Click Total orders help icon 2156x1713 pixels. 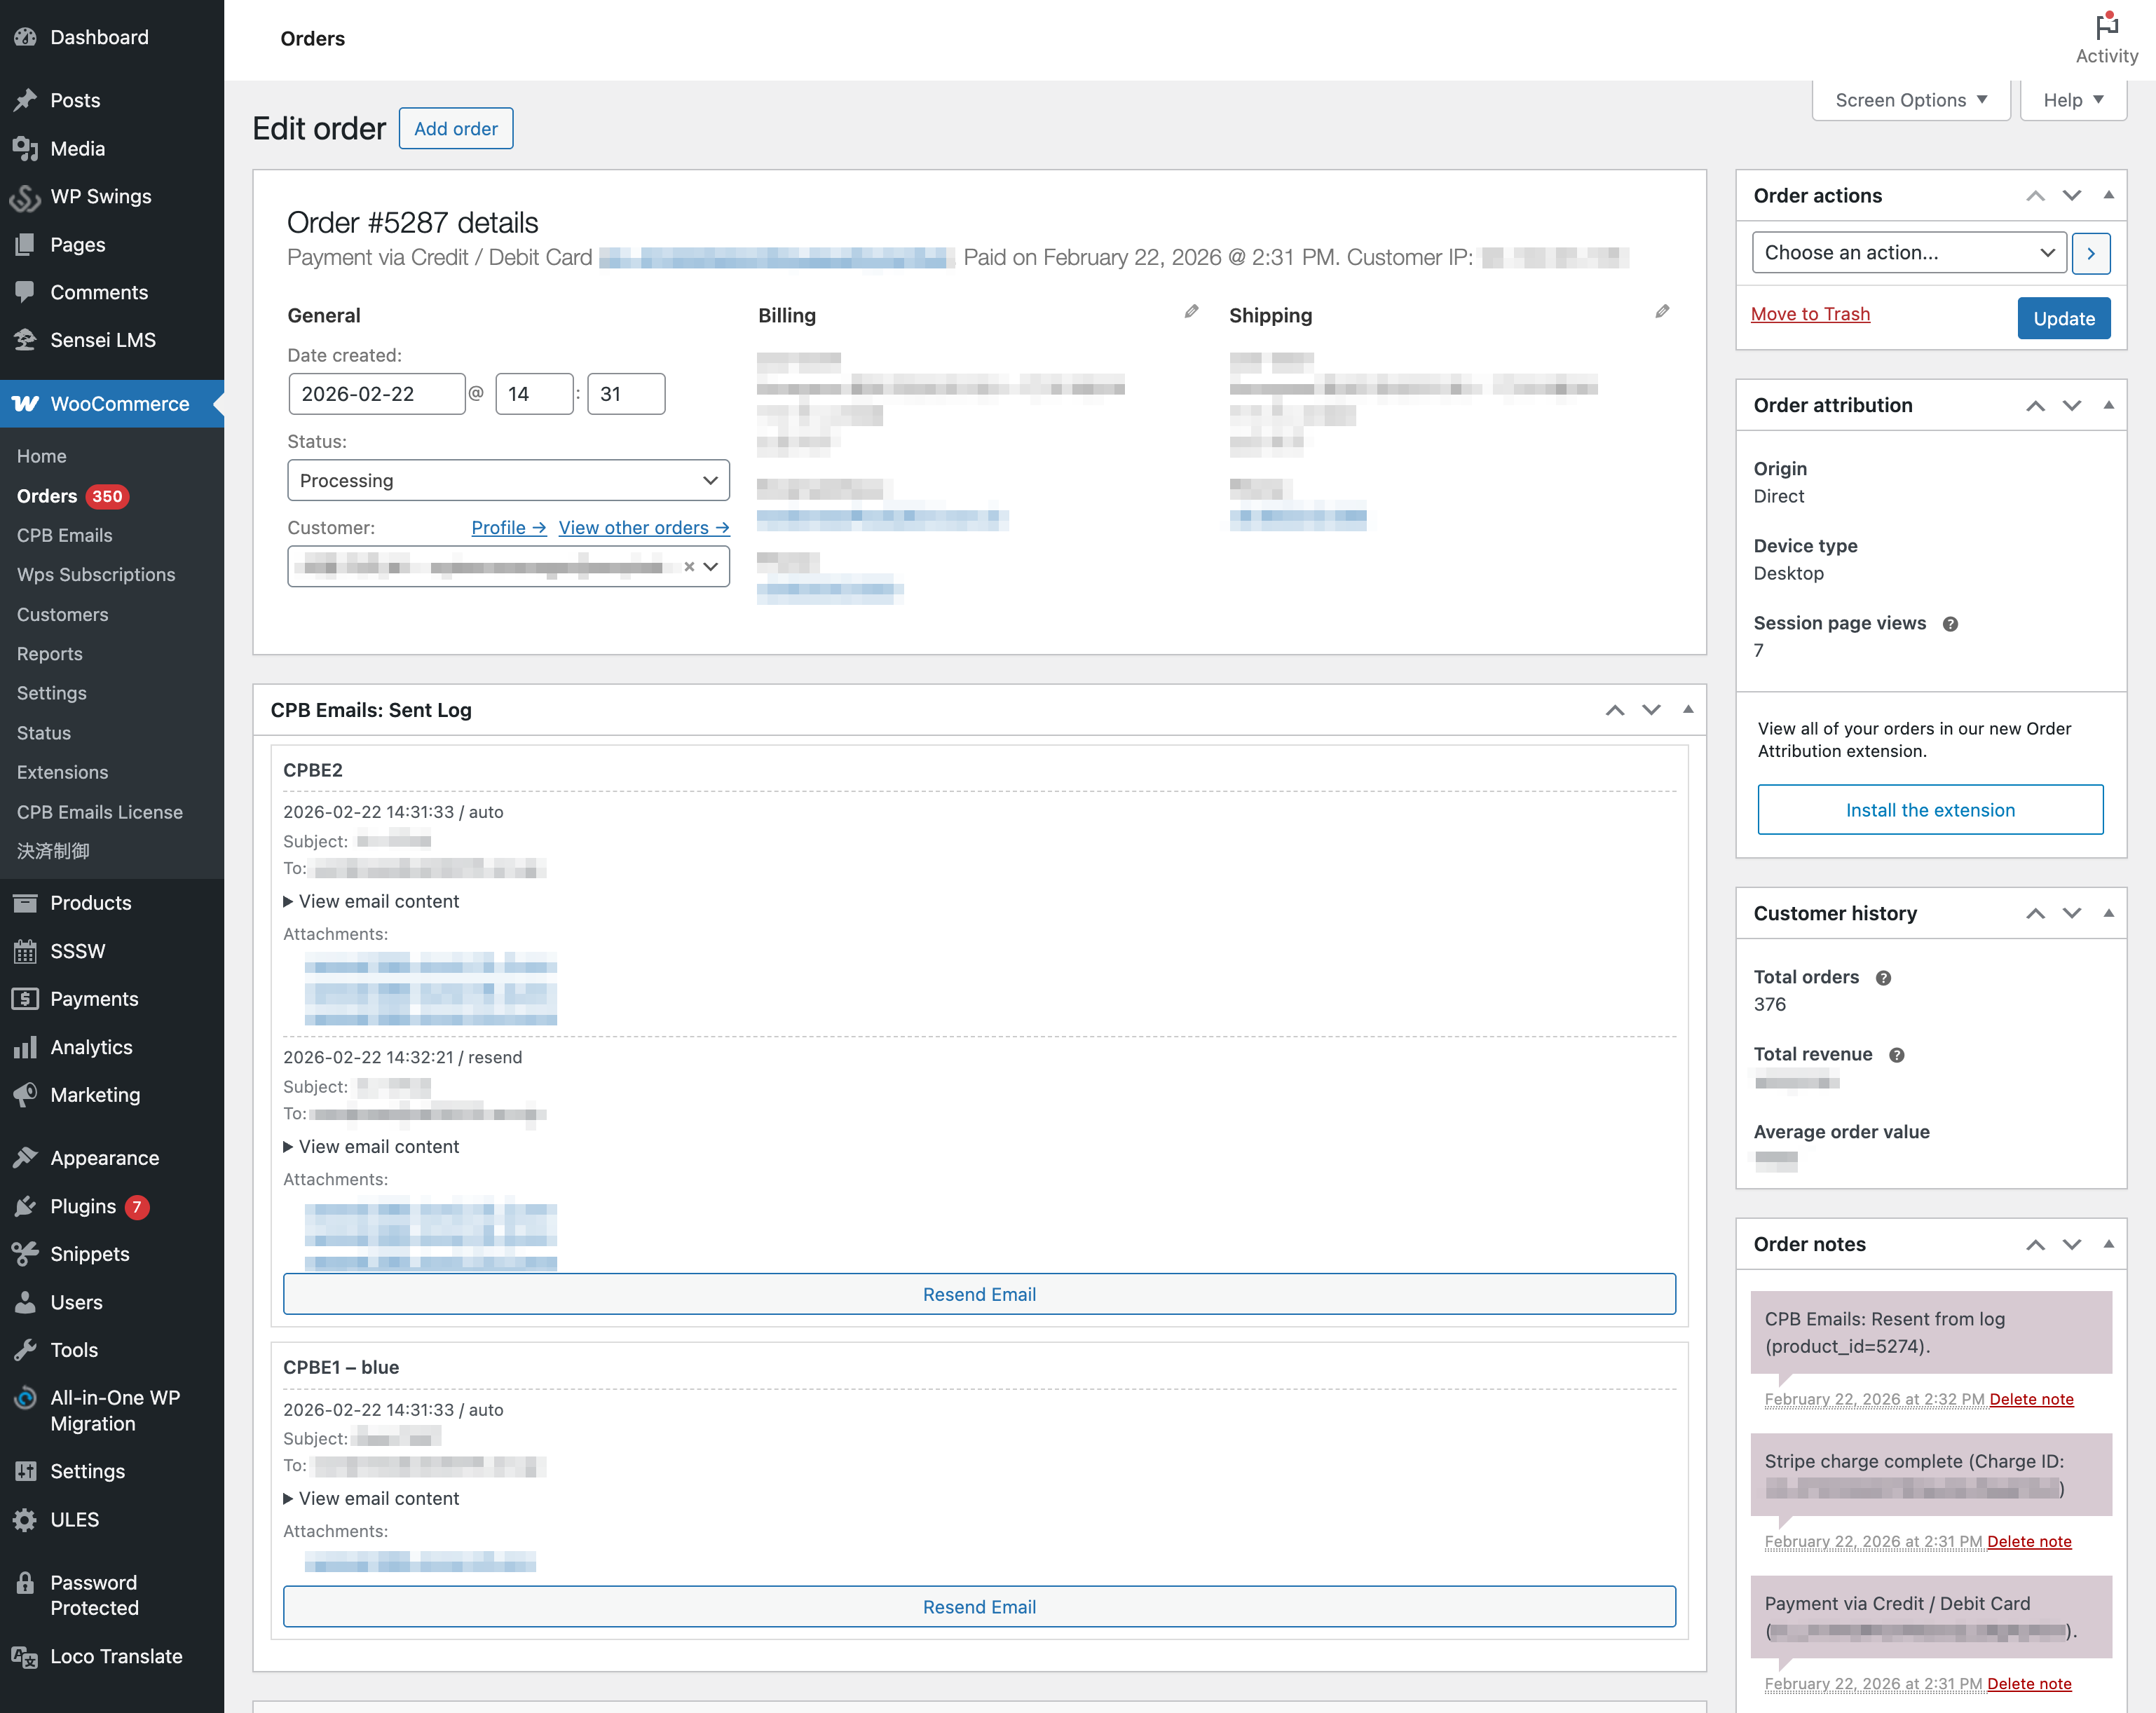(1883, 978)
